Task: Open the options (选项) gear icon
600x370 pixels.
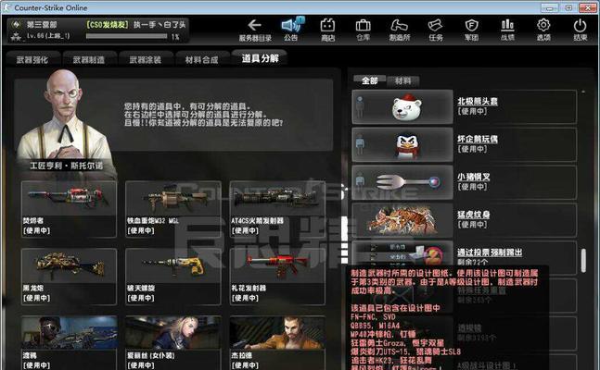Action: click(543, 30)
